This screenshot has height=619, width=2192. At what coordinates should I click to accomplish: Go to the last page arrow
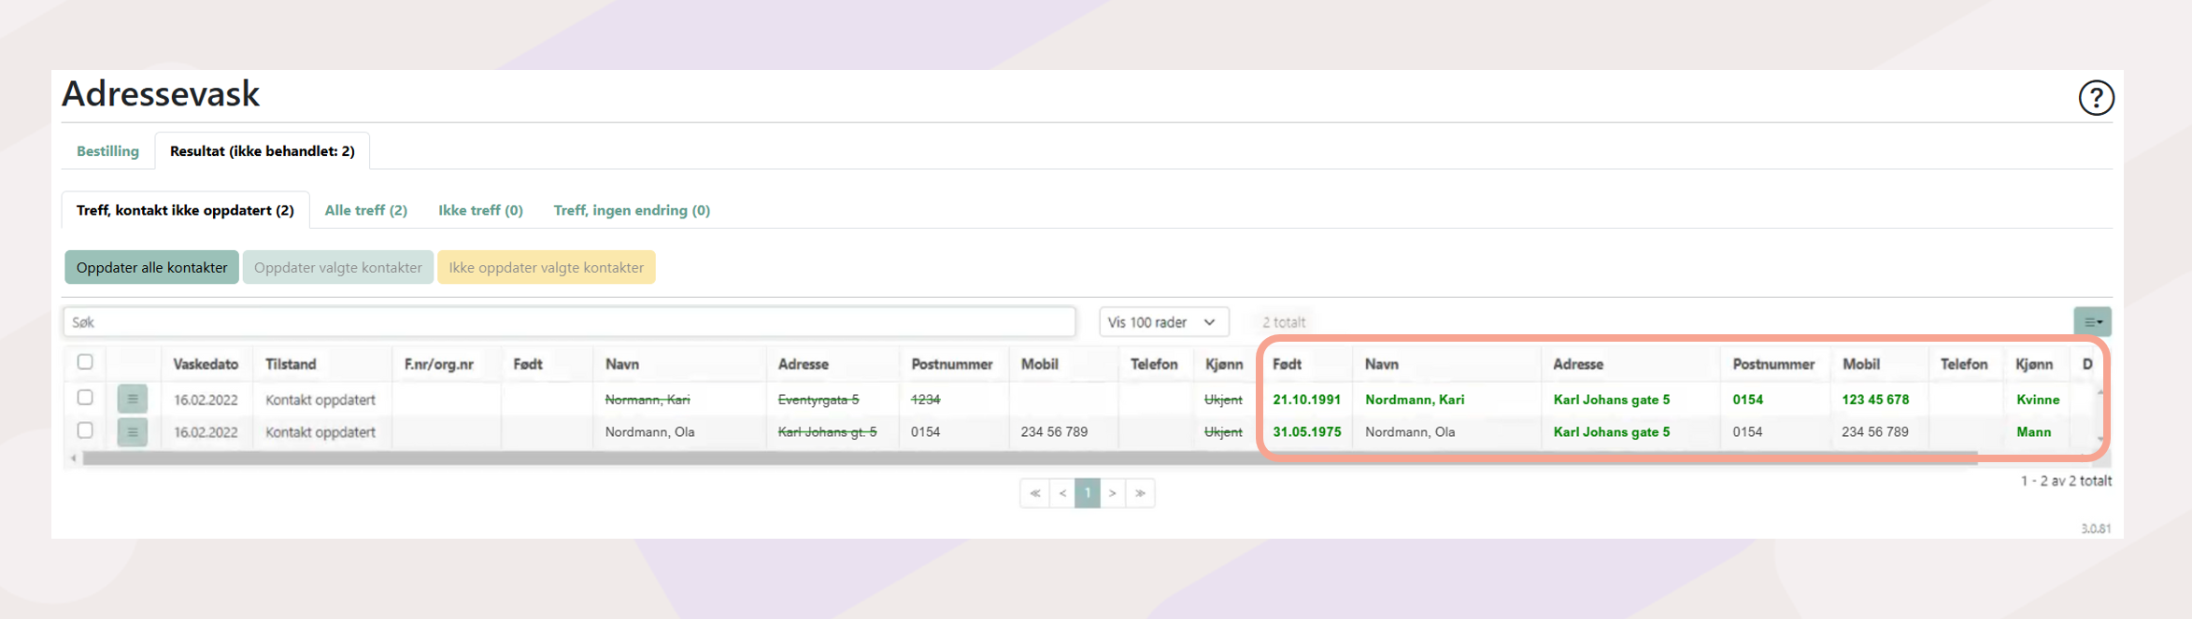click(x=1141, y=493)
